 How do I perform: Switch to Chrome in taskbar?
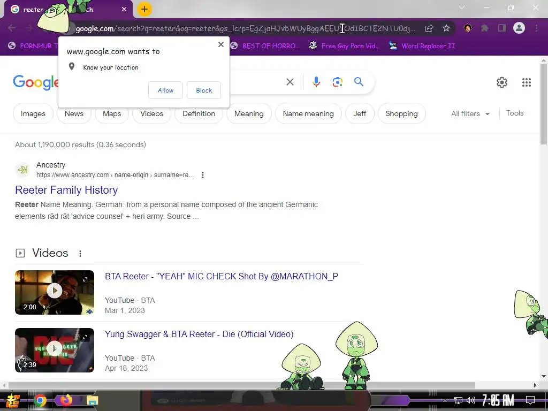[x=40, y=400]
